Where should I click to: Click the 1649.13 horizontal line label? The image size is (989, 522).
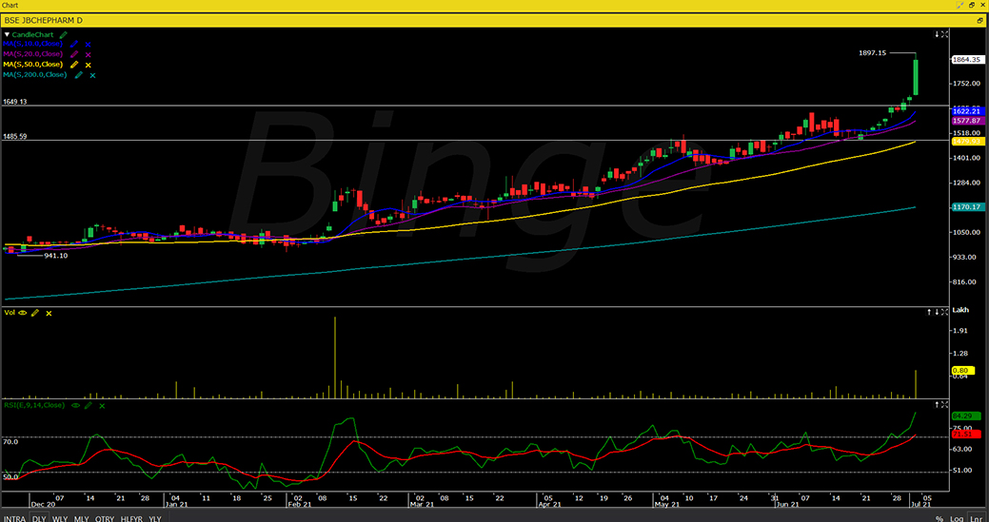15,102
